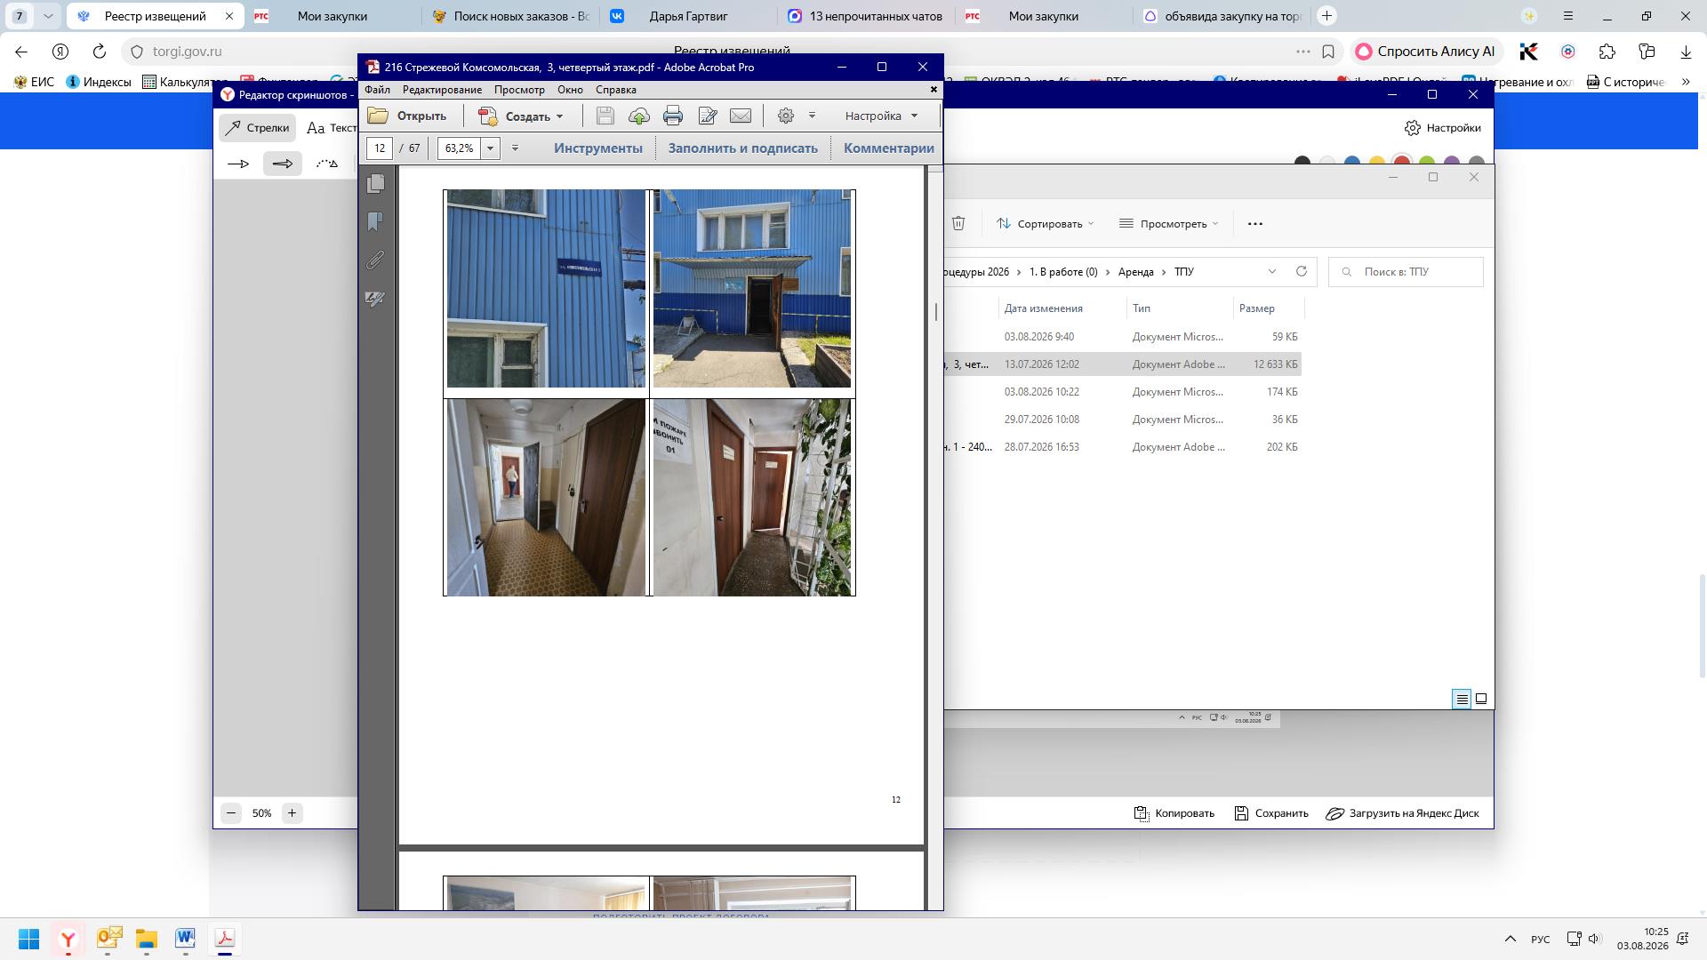This screenshot has width=1707, height=960.
Task: Click the delete trash icon in File Explorer
Action: tap(958, 223)
